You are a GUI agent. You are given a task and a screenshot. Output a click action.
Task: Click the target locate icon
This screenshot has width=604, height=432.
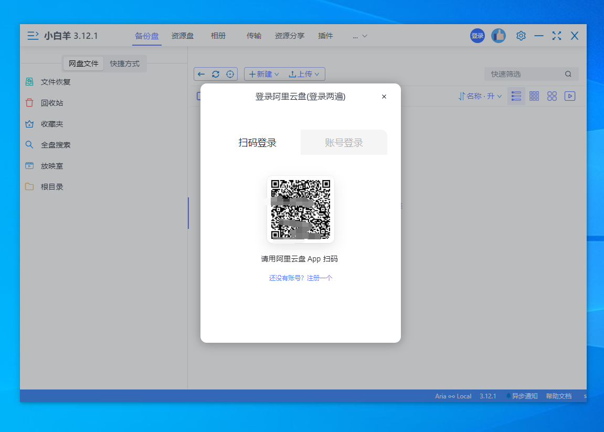click(230, 74)
